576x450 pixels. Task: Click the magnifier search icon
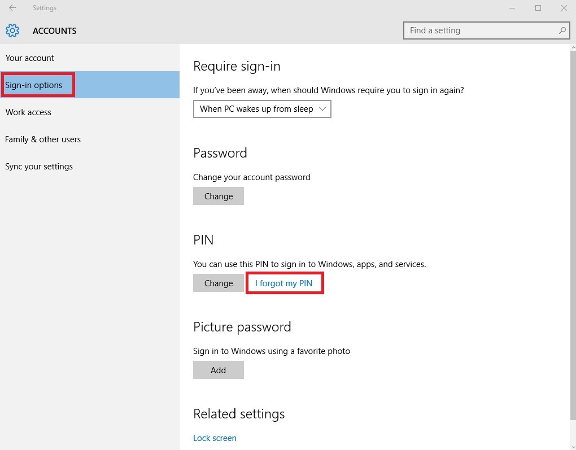tap(562, 30)
